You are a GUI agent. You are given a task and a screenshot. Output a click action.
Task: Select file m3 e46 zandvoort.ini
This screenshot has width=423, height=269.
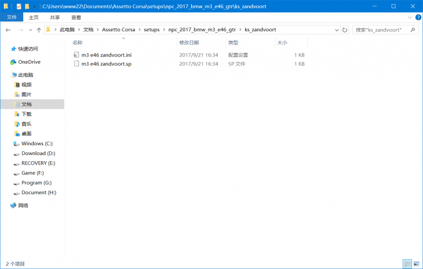(x=106, y=55)
